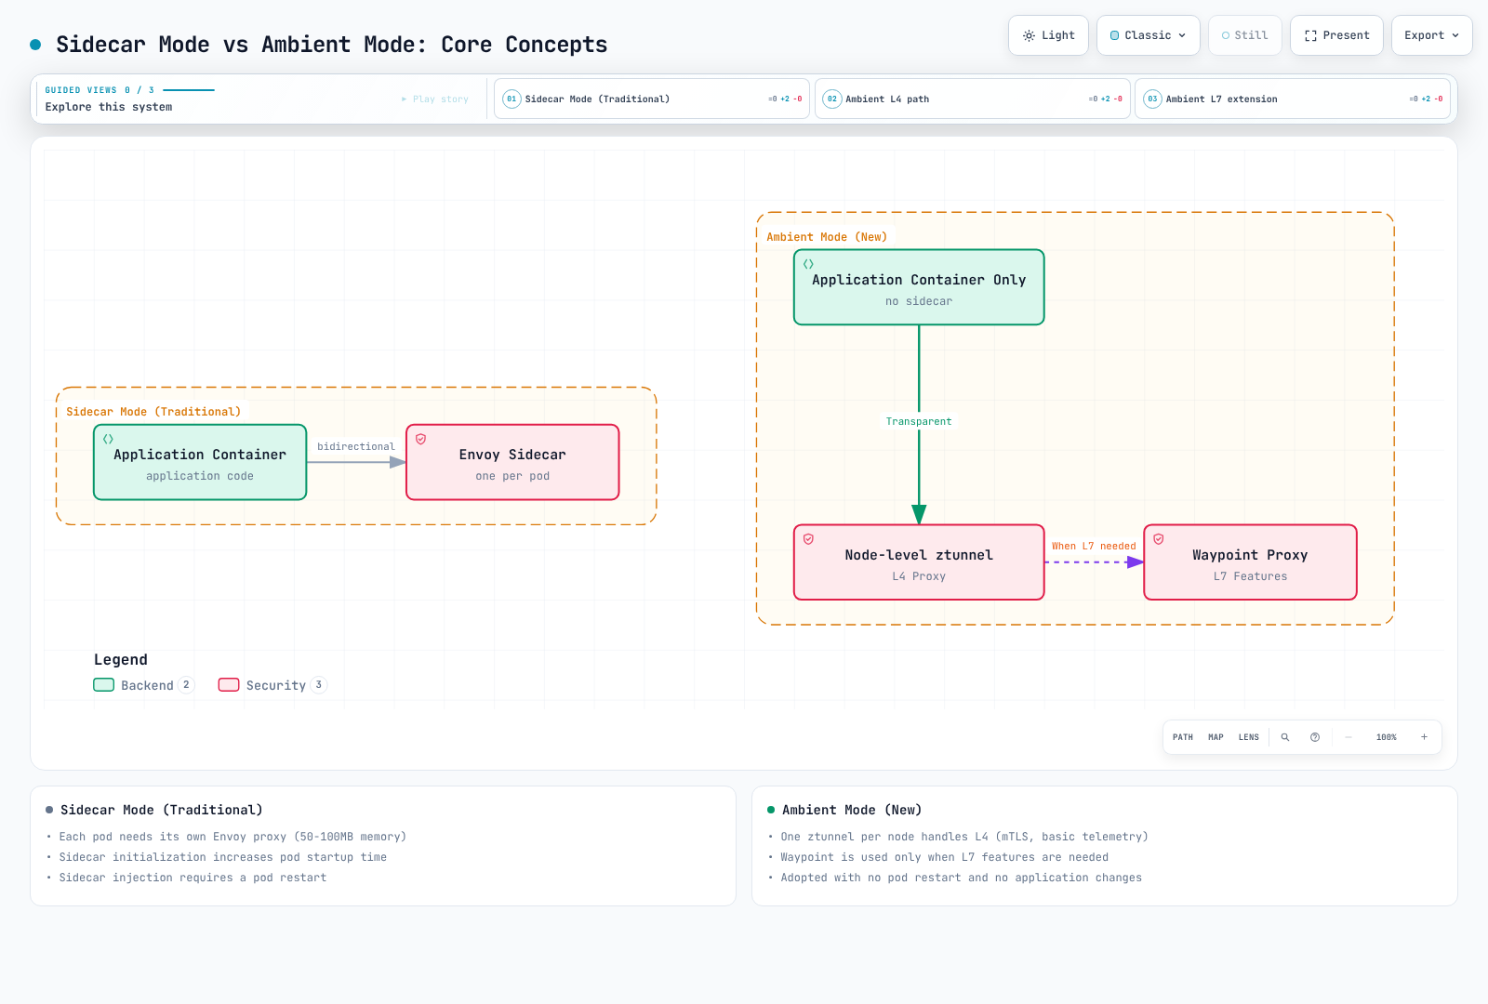
Task: Click the Export chevron arrow
Action: 1455,35
